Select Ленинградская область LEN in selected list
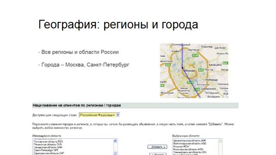The image size is (276, 155). click(x=190, y=152)
